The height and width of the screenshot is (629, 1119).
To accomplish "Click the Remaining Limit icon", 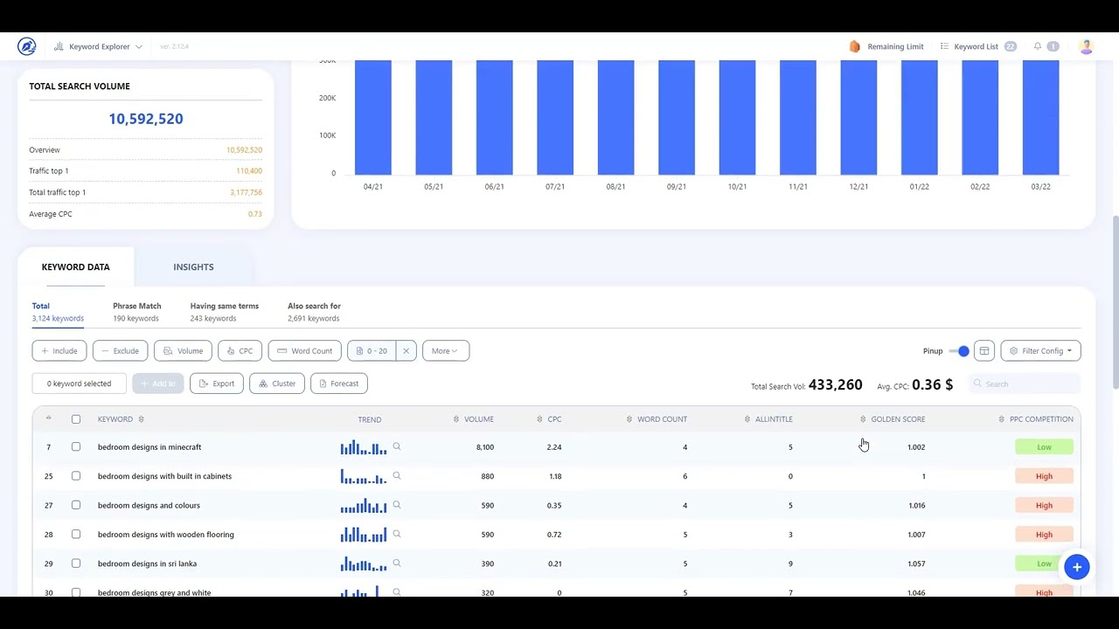I will pyautogui.click(x=855, y=46).
